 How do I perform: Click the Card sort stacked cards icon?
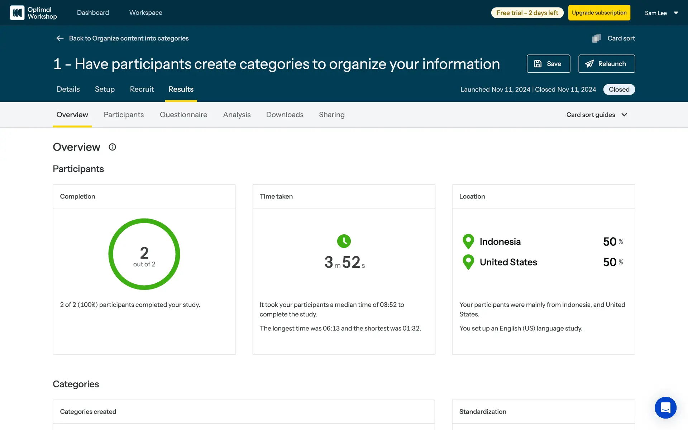coord(597,38)
